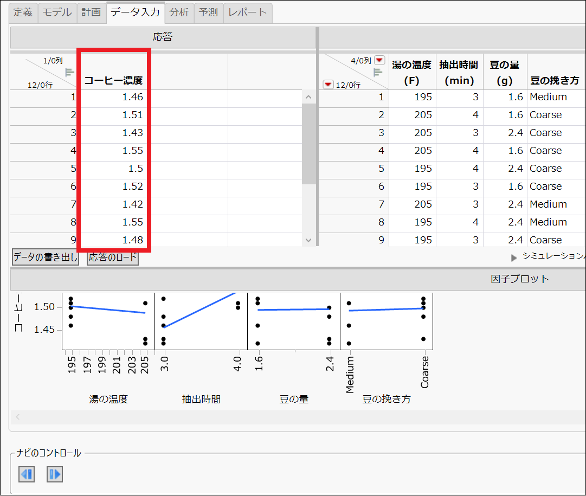Switch to the 定義 tab
This screenshot has width=586, height=496.
[x=23, y=12]
